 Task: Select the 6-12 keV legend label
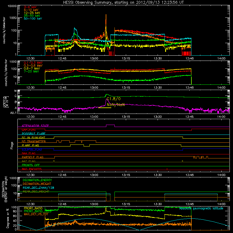click(x=31, y=10)
